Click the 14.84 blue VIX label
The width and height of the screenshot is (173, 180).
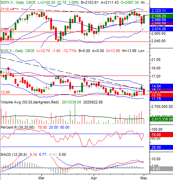pyautogui.click(x=161, y=86)
